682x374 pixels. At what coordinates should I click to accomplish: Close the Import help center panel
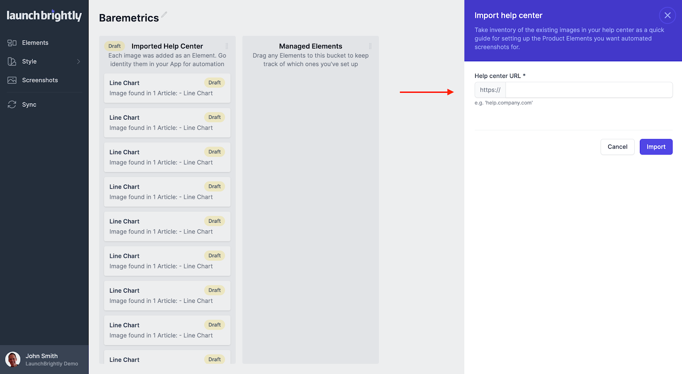(x=667, y=15)
